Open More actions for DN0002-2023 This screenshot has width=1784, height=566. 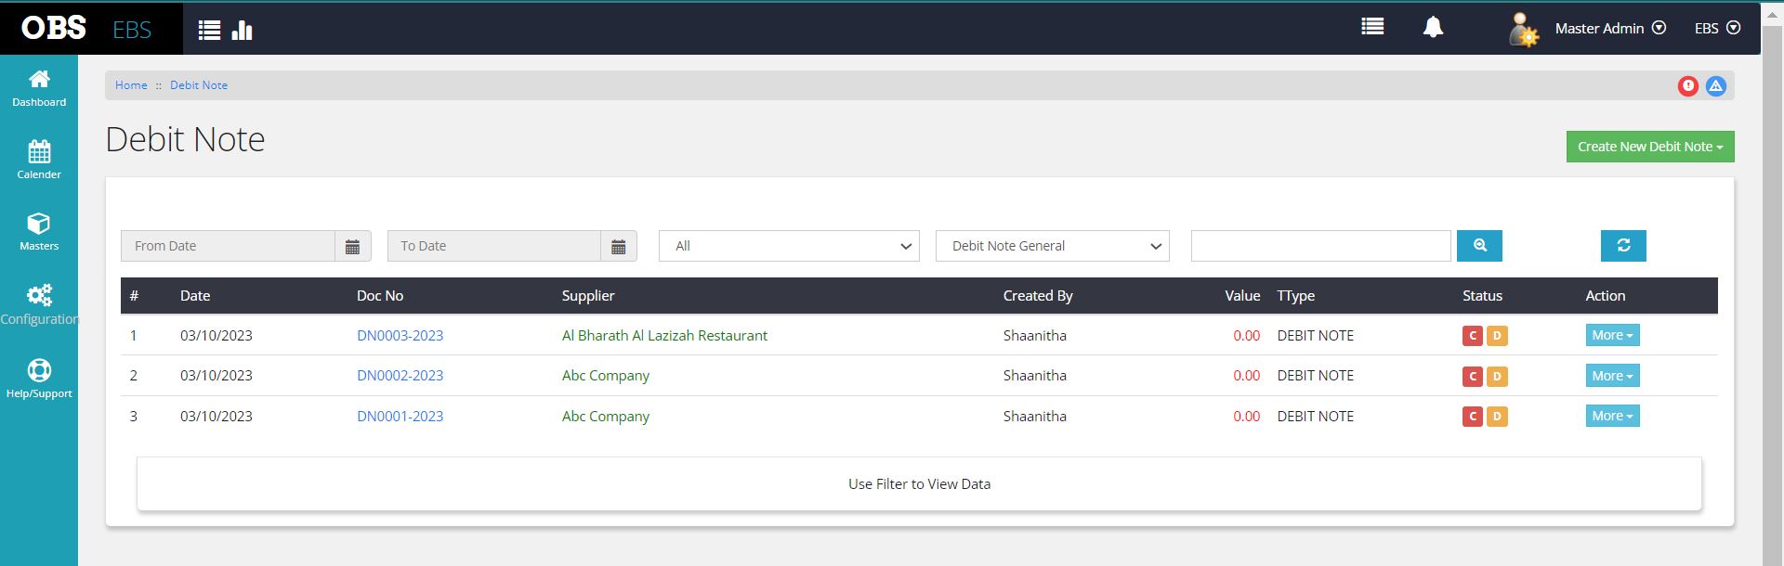(x=1612, y=376)
